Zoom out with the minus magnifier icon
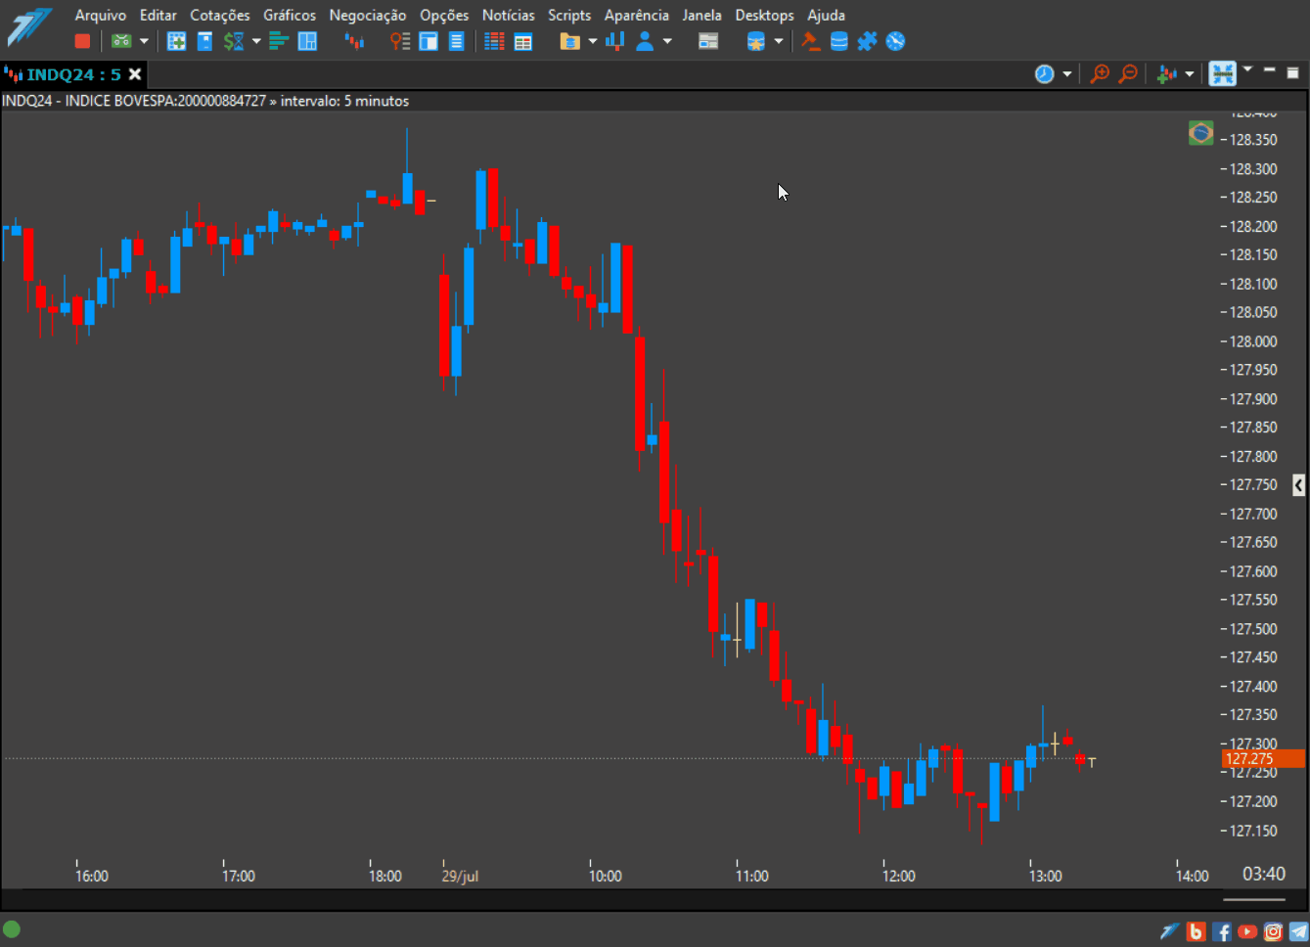 click(x=1128, y=74)
